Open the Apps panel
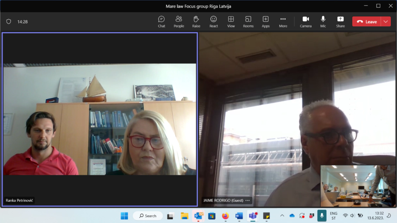 [x=266, y=22]
